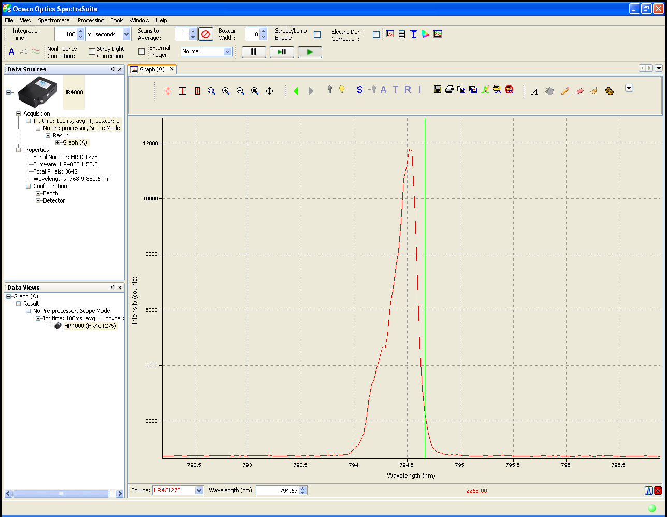Close the Data Sources panel
The width and height of the screenshot is (667, 517).
pos(120,69)
